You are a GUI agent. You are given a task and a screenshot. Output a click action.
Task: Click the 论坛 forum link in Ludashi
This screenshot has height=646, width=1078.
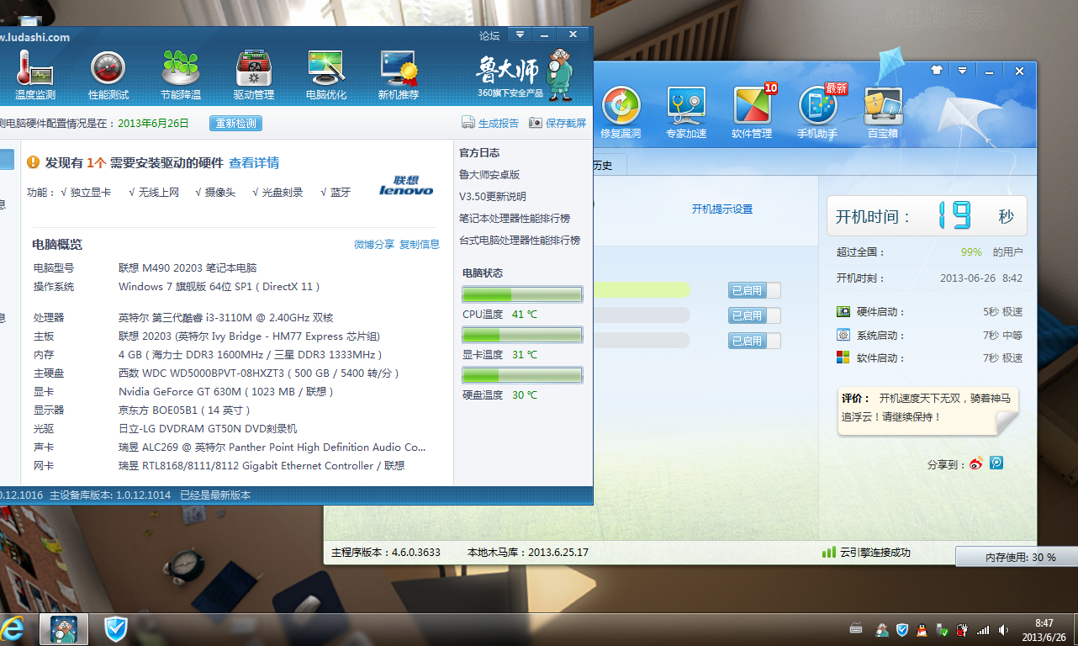point(489,35)
